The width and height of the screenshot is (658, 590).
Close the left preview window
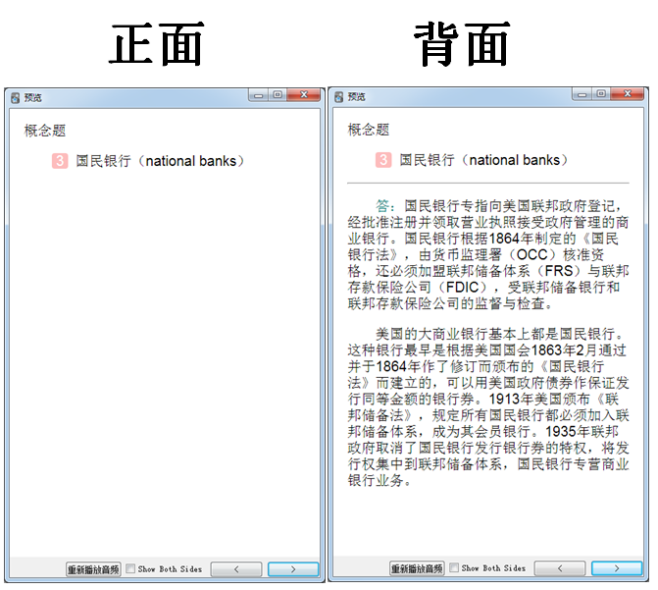point(304,95)
